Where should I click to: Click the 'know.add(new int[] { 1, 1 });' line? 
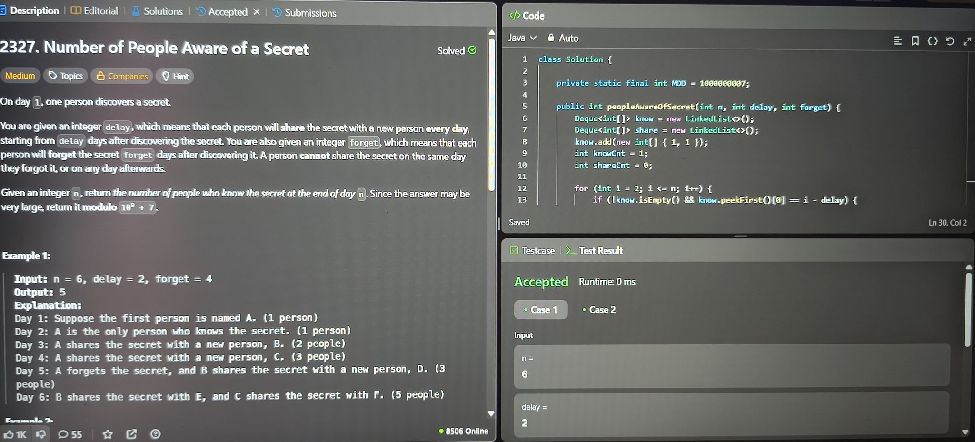coord(641,142)
